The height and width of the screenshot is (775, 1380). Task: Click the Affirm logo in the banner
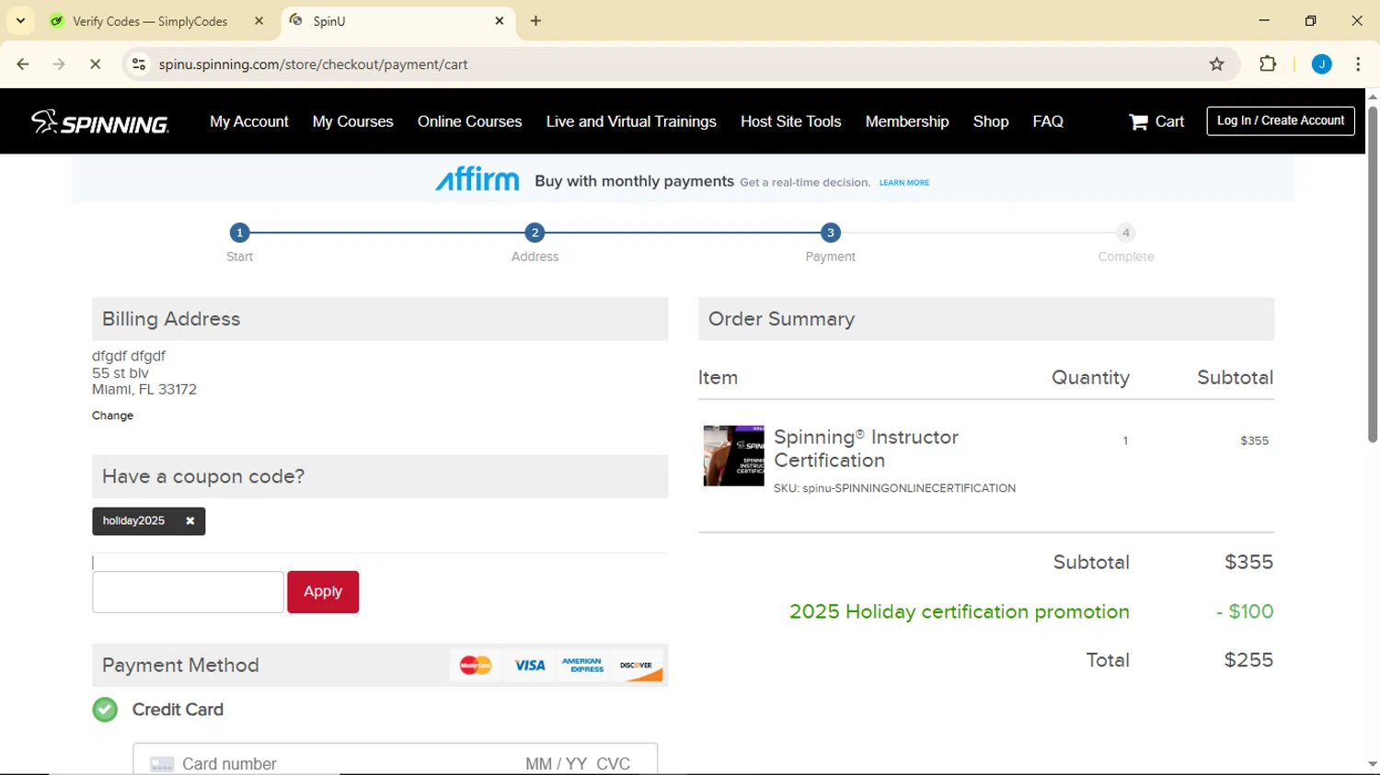(x=477, y=179)
